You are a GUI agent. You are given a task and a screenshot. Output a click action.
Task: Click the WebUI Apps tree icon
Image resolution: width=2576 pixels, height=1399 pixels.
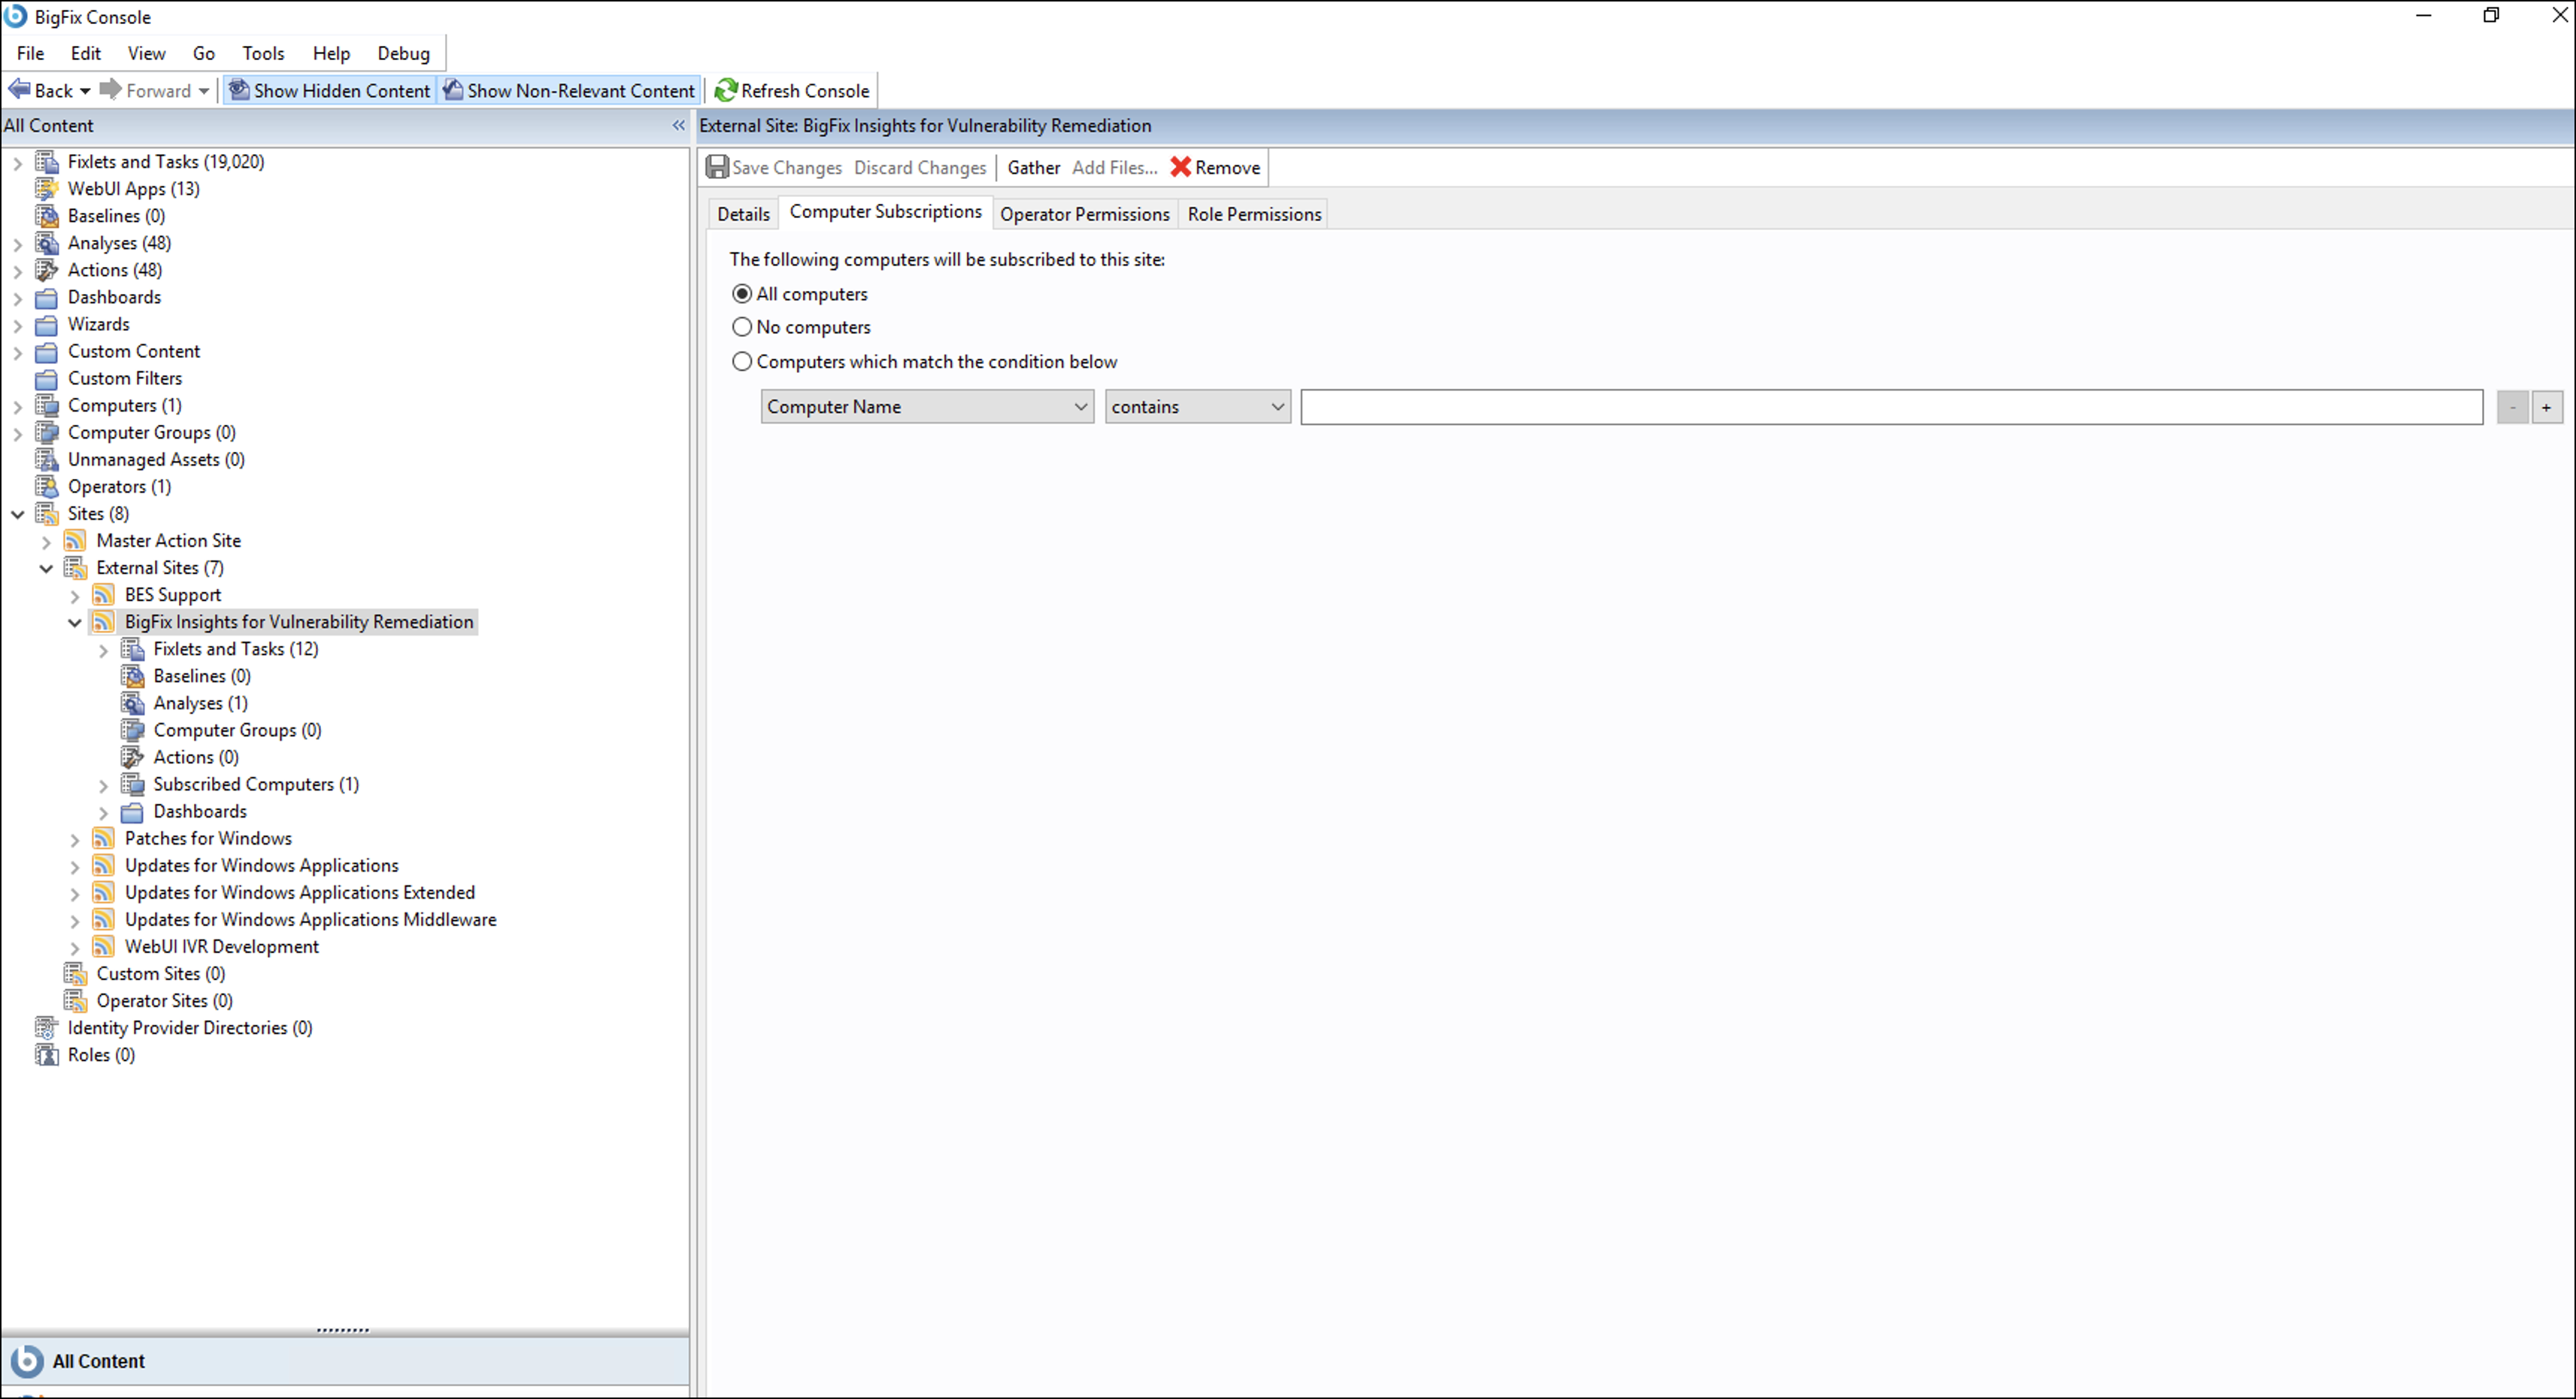tap(47, 188)
